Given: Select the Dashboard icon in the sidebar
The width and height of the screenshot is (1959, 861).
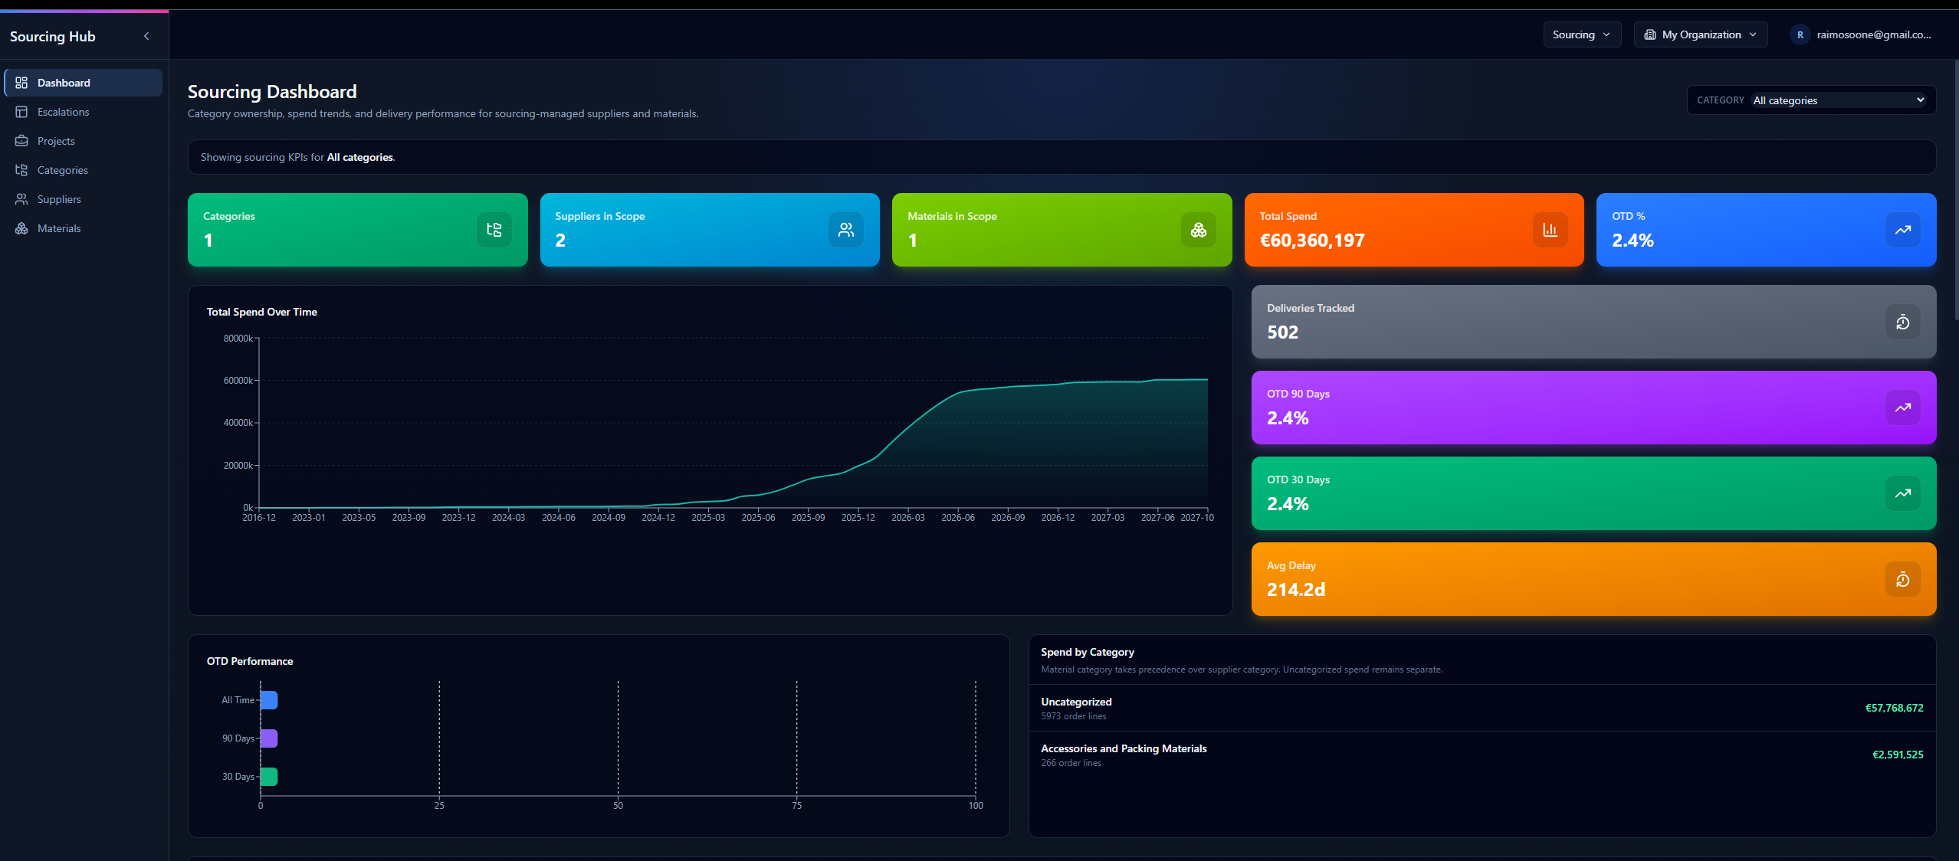Looking at the screenshot, I should coord(22,82).
